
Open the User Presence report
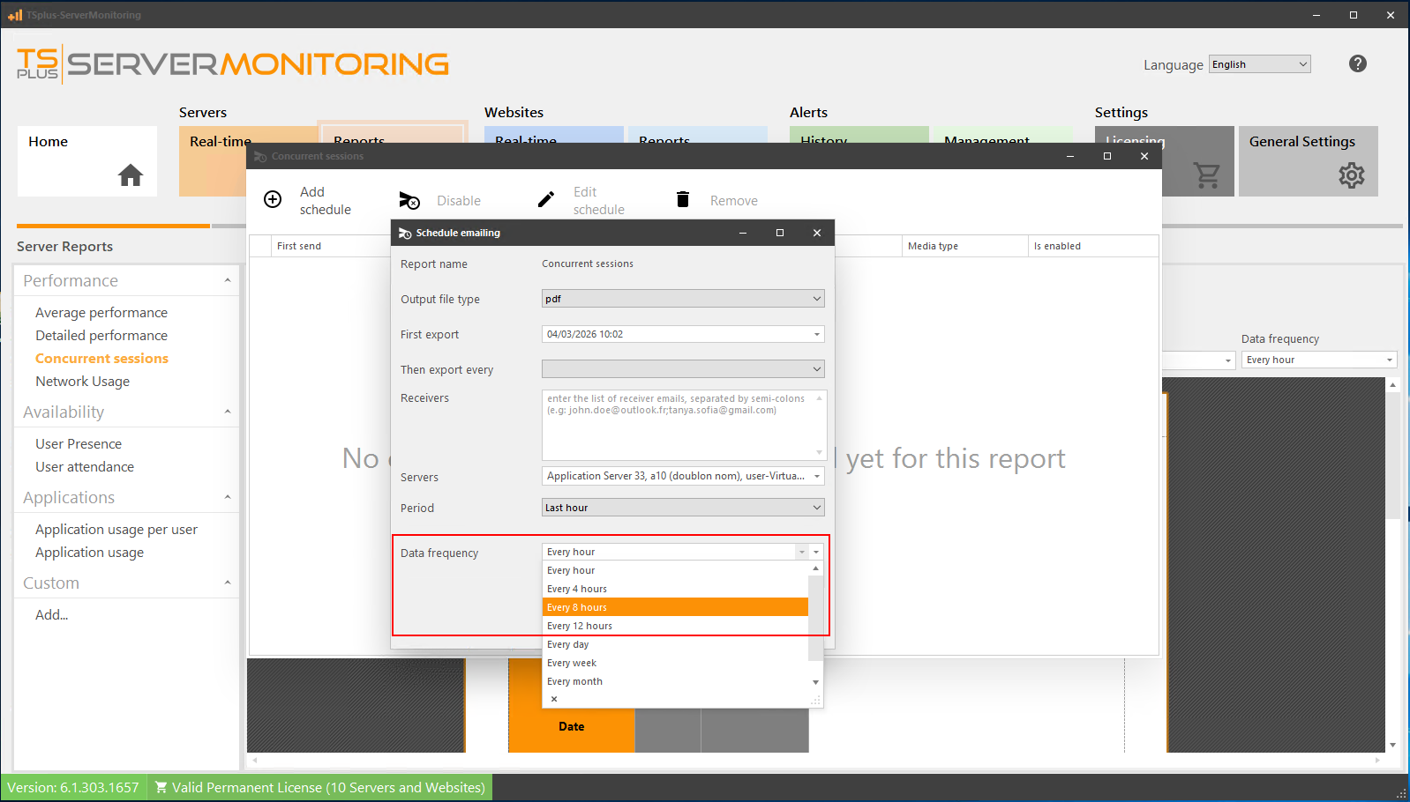pos(79,444)
